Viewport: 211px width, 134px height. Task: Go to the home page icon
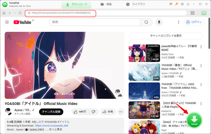pos(4,13)
